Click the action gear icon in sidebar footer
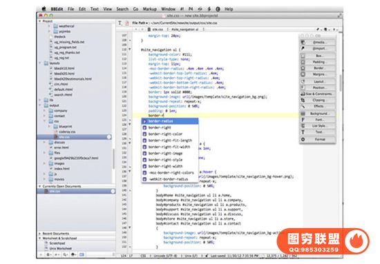The image size is (380, 264). pos(49,254)
